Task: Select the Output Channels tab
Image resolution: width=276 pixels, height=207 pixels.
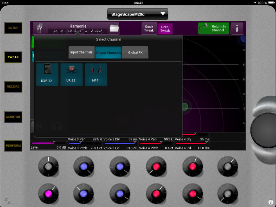Action: click(x=108, y=52)
